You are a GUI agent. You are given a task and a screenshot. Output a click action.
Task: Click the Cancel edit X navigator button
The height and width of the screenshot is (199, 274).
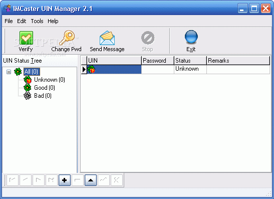[117, 180]
